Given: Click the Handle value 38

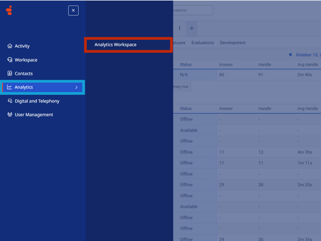Looking at the screenshot, I should (x=261, y=185).
